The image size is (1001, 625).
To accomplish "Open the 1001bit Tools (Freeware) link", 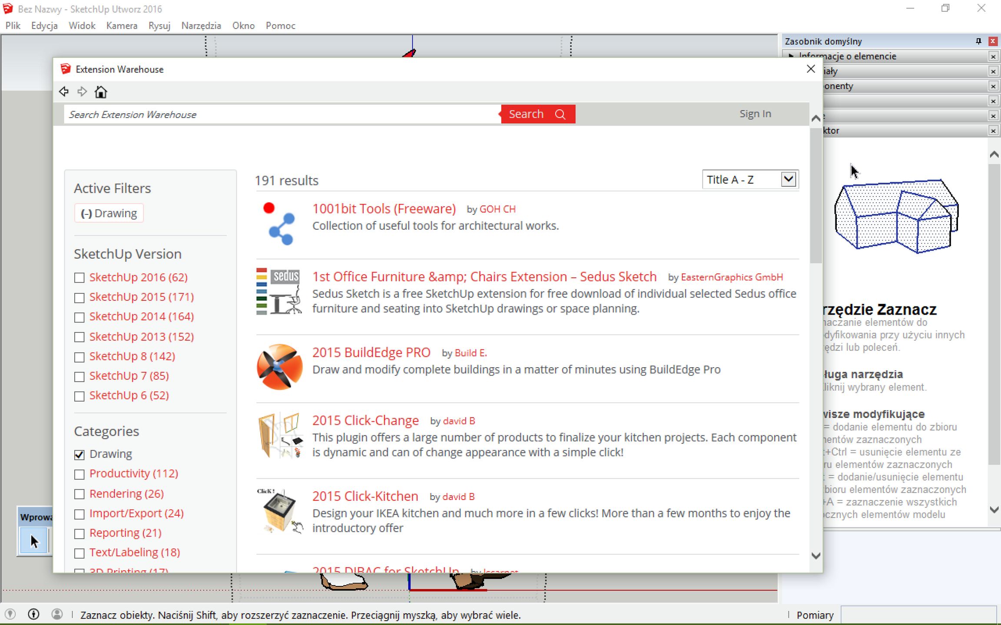I will tap(384, 209).
